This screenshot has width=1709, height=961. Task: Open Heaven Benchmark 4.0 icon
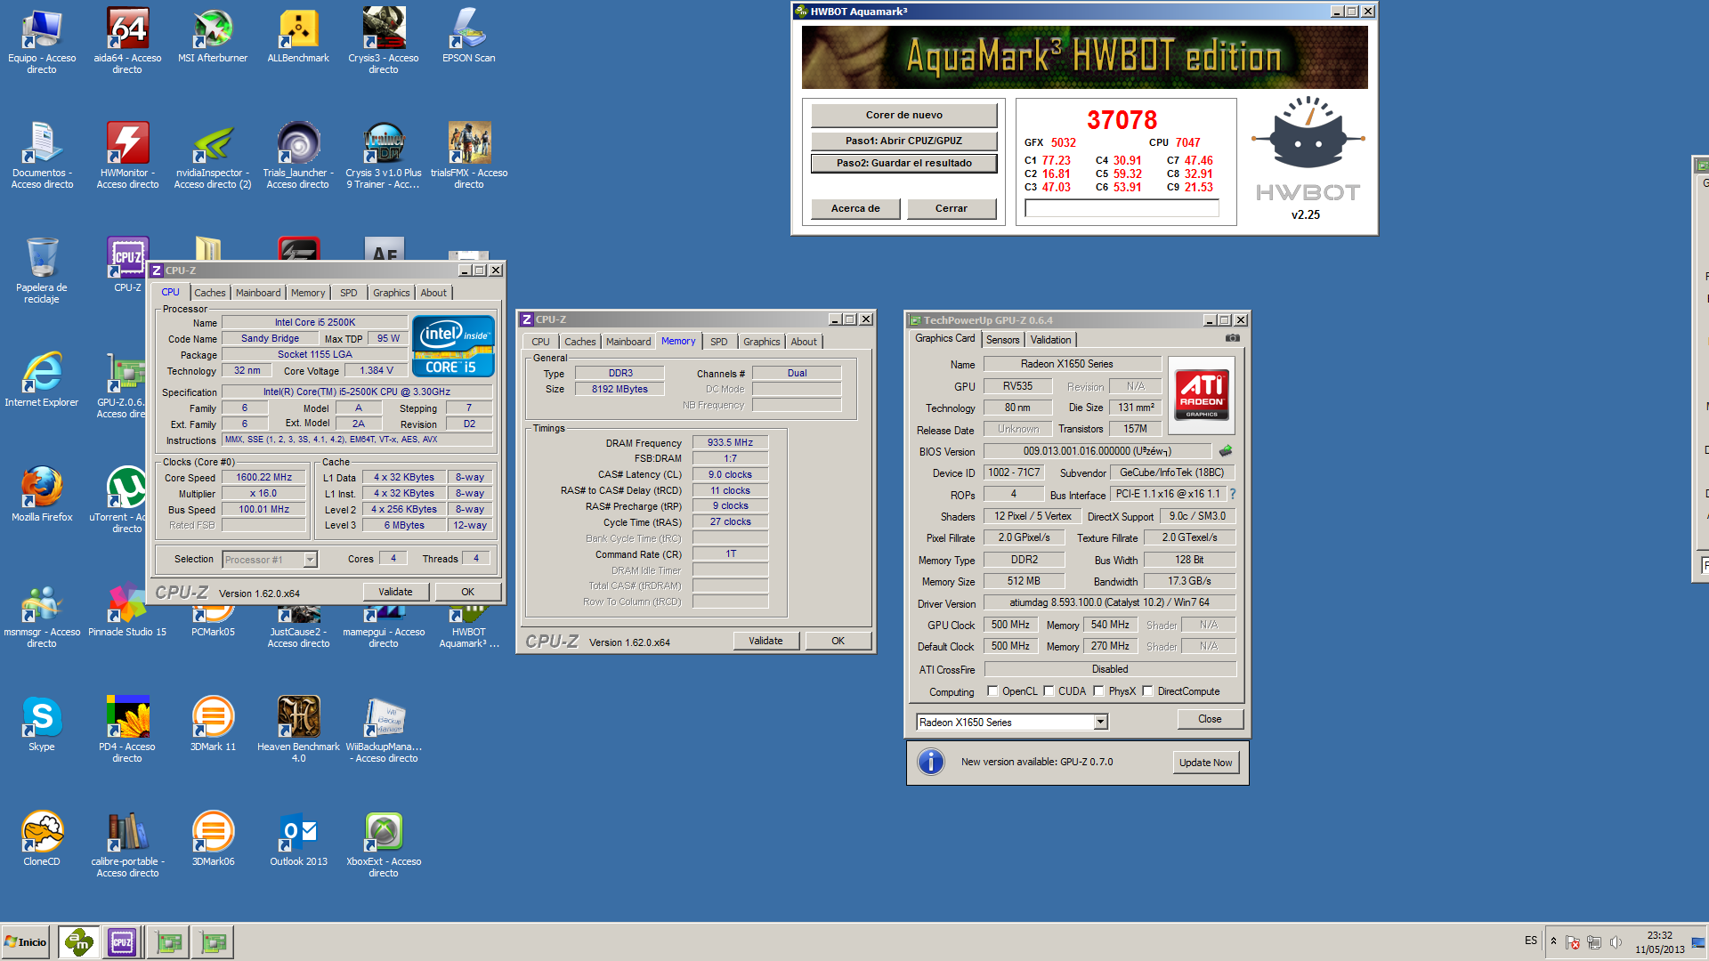(x=298, y=729)
